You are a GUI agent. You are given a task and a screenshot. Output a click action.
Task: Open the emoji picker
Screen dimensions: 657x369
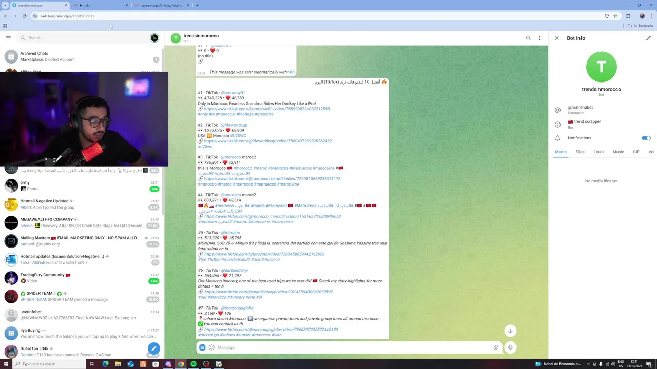(x=211, y=347)
